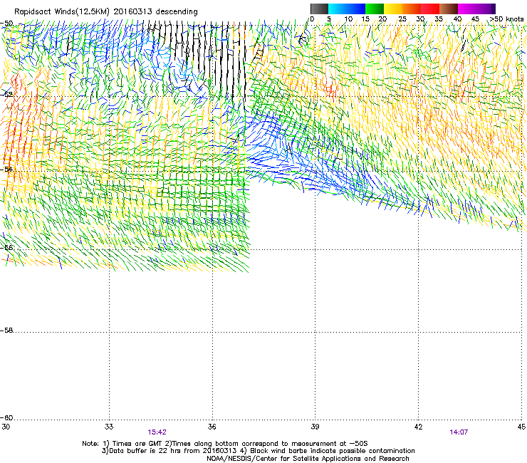Image resolution: width=527 pixels, height=463 pixels.
Task: Click the latitude label -52
Action: point(6,95)
